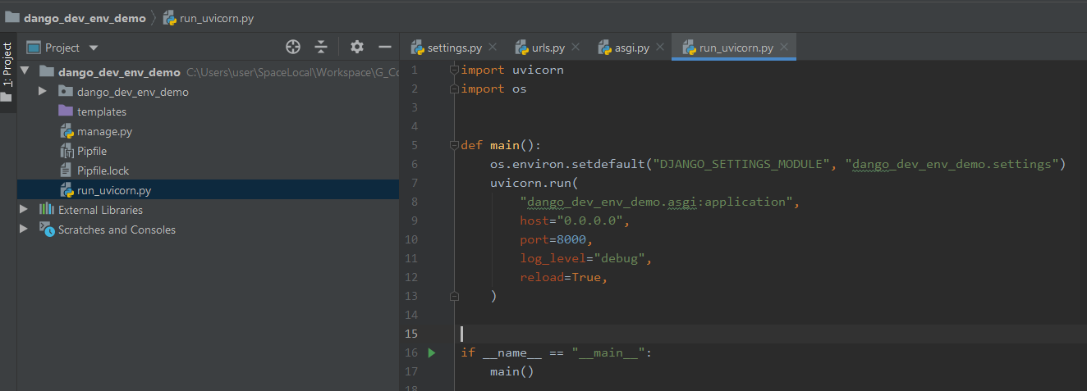This screenshot has height=391, width=1087.
Task: Close the asgi.py tab
Action: point(660,47)
